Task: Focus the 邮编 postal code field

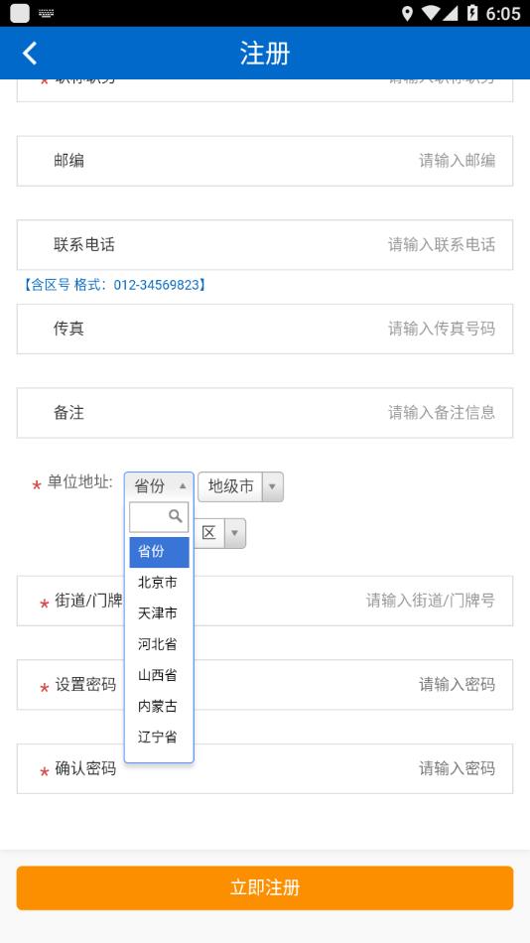Action: 265,161
